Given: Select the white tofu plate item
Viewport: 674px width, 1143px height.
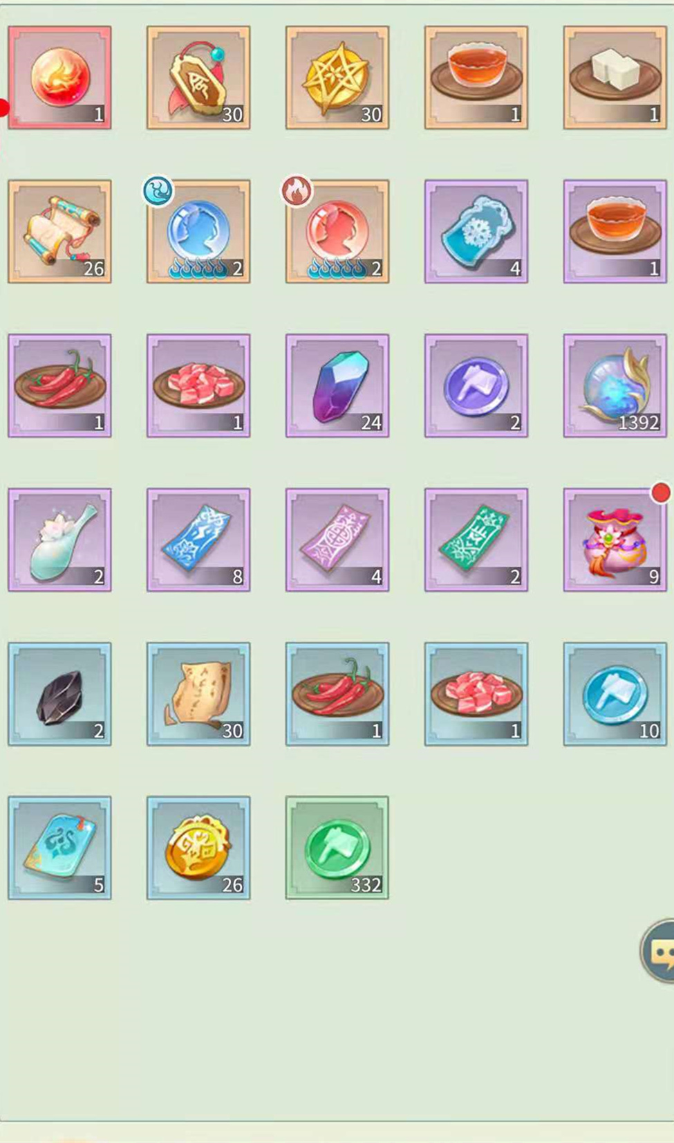Looking at the screenshot, I should click(615, 77).
